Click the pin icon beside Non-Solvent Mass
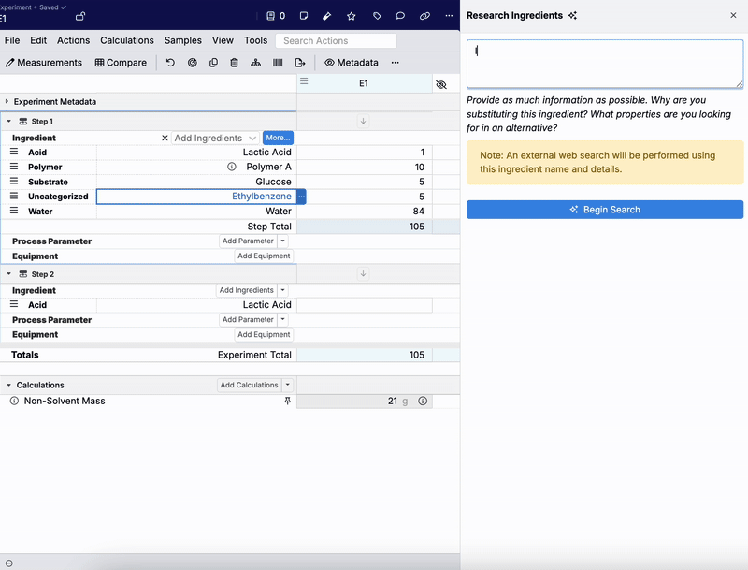 pos(288,401)
